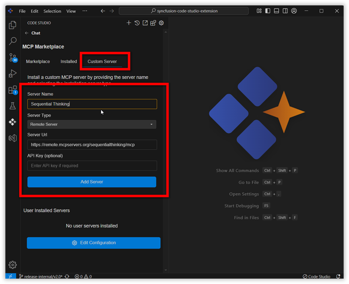Screen dimensions: 349x284
Task: Click the Code Studio activity bar icon
Action: (x=13, y=122)
